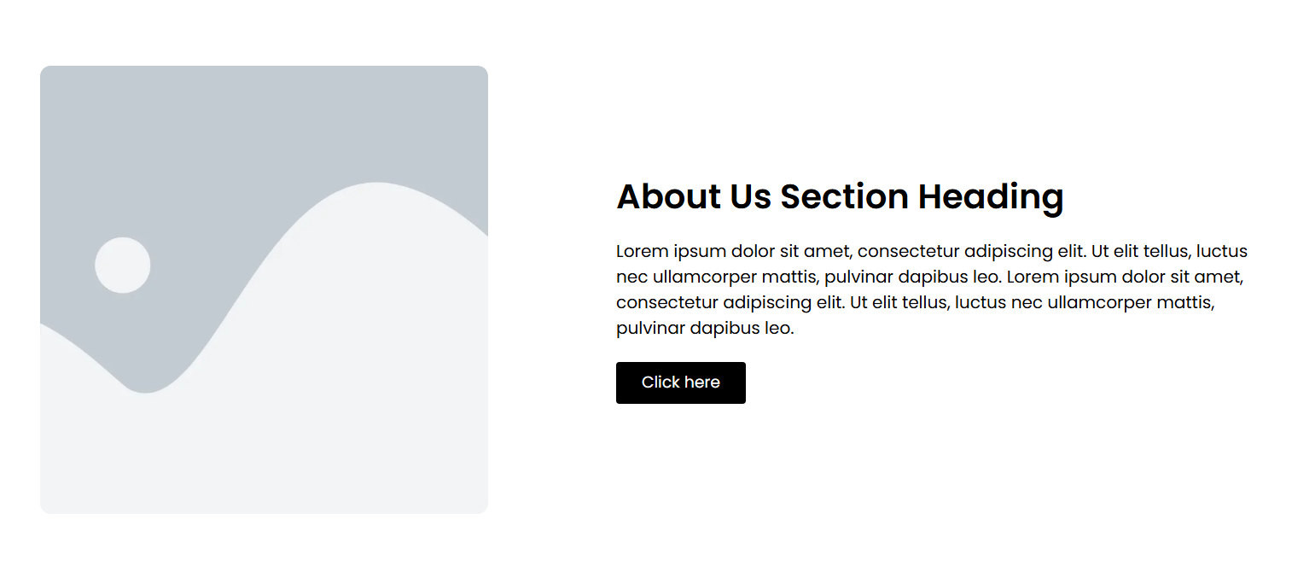Viewport: 1292px width, 578px height.
Task: Click the paragraph line starting "Lorem ipsum dolor"
Action: (932, 251)
